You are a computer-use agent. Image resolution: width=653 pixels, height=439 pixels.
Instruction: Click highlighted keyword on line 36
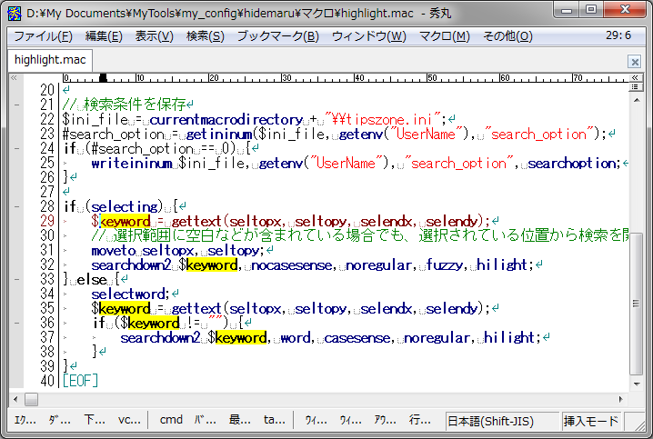click(x=154, y=324)
